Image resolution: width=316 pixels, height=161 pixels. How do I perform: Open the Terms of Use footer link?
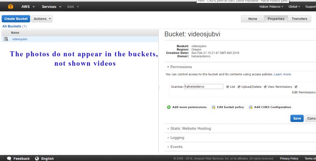(310, 158)
